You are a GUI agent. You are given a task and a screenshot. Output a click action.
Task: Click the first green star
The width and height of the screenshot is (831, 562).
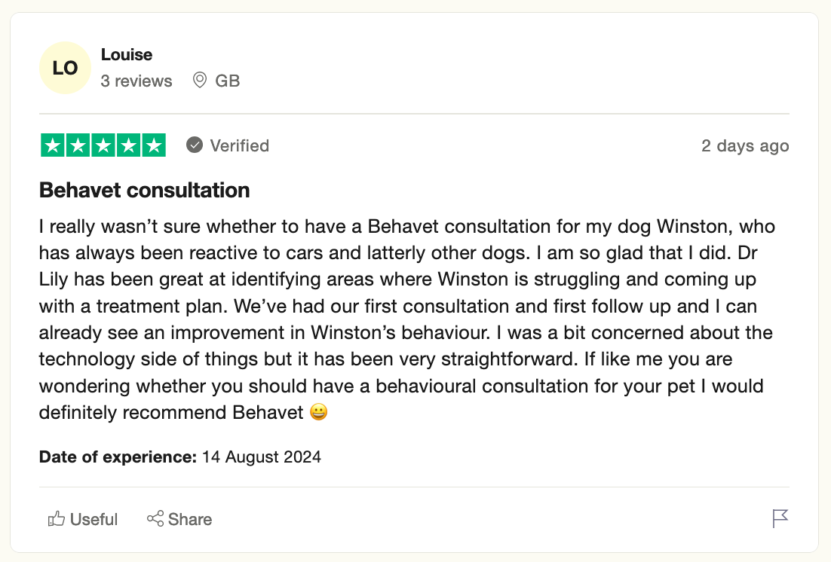tap(53, 145)
